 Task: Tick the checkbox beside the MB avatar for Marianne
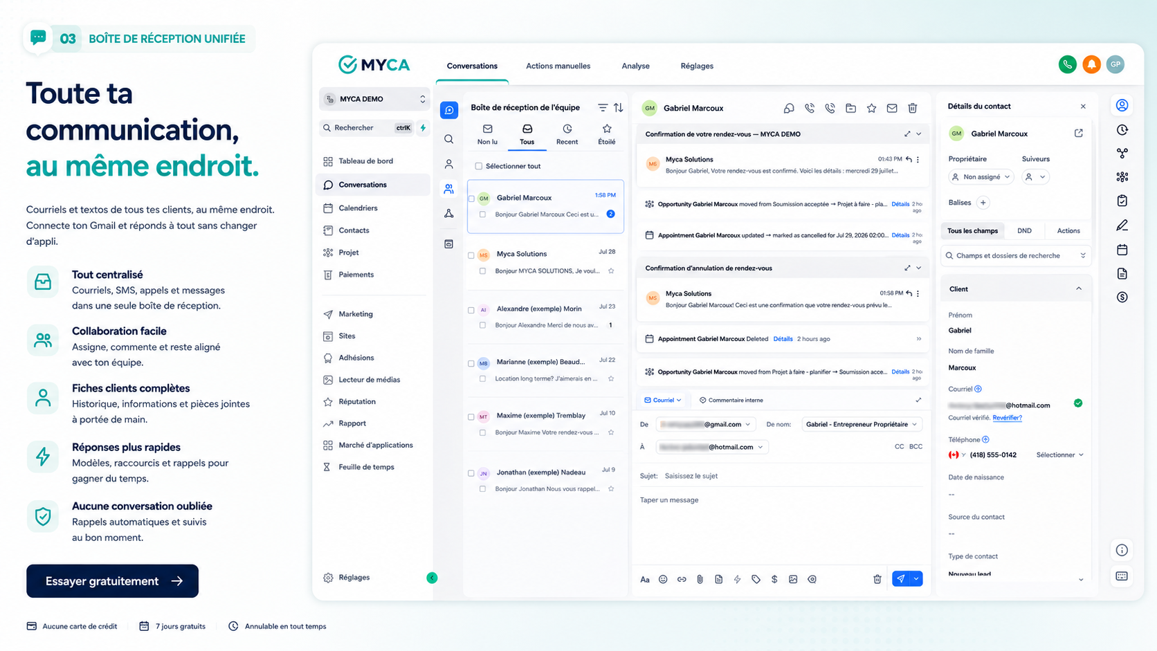click(x=471, y=363)
